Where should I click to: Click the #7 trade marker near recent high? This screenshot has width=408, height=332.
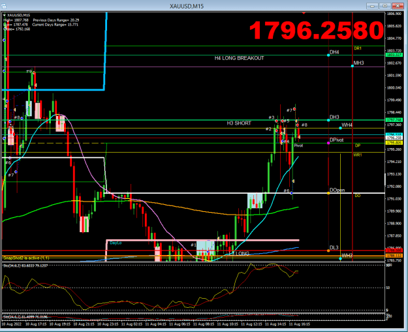[289, 110]
